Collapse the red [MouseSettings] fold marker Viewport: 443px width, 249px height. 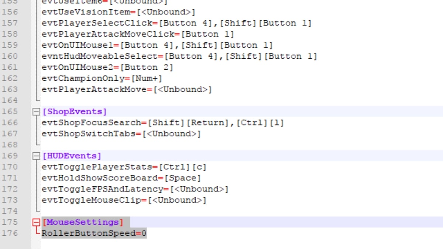point(36,222)
